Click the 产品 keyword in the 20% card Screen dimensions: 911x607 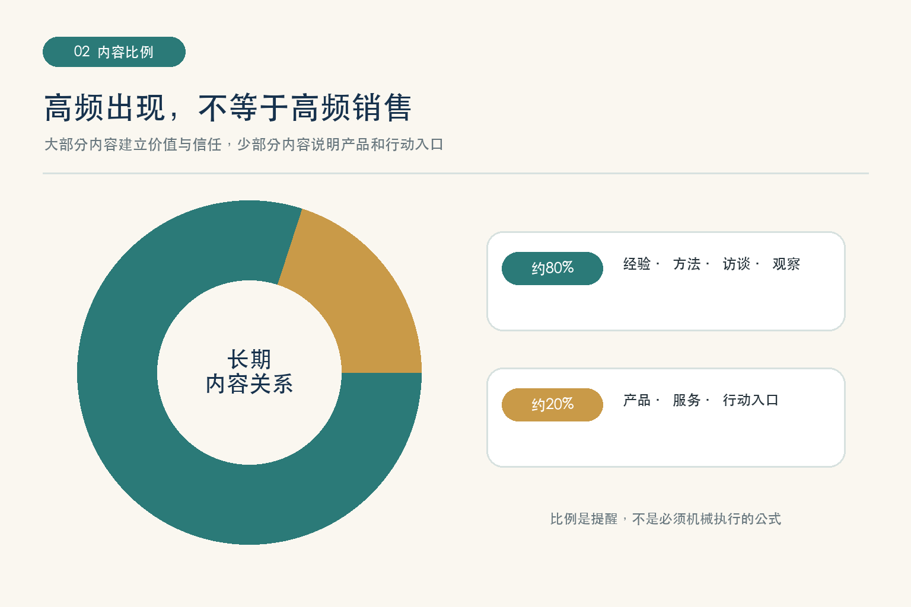pos(637,400)
